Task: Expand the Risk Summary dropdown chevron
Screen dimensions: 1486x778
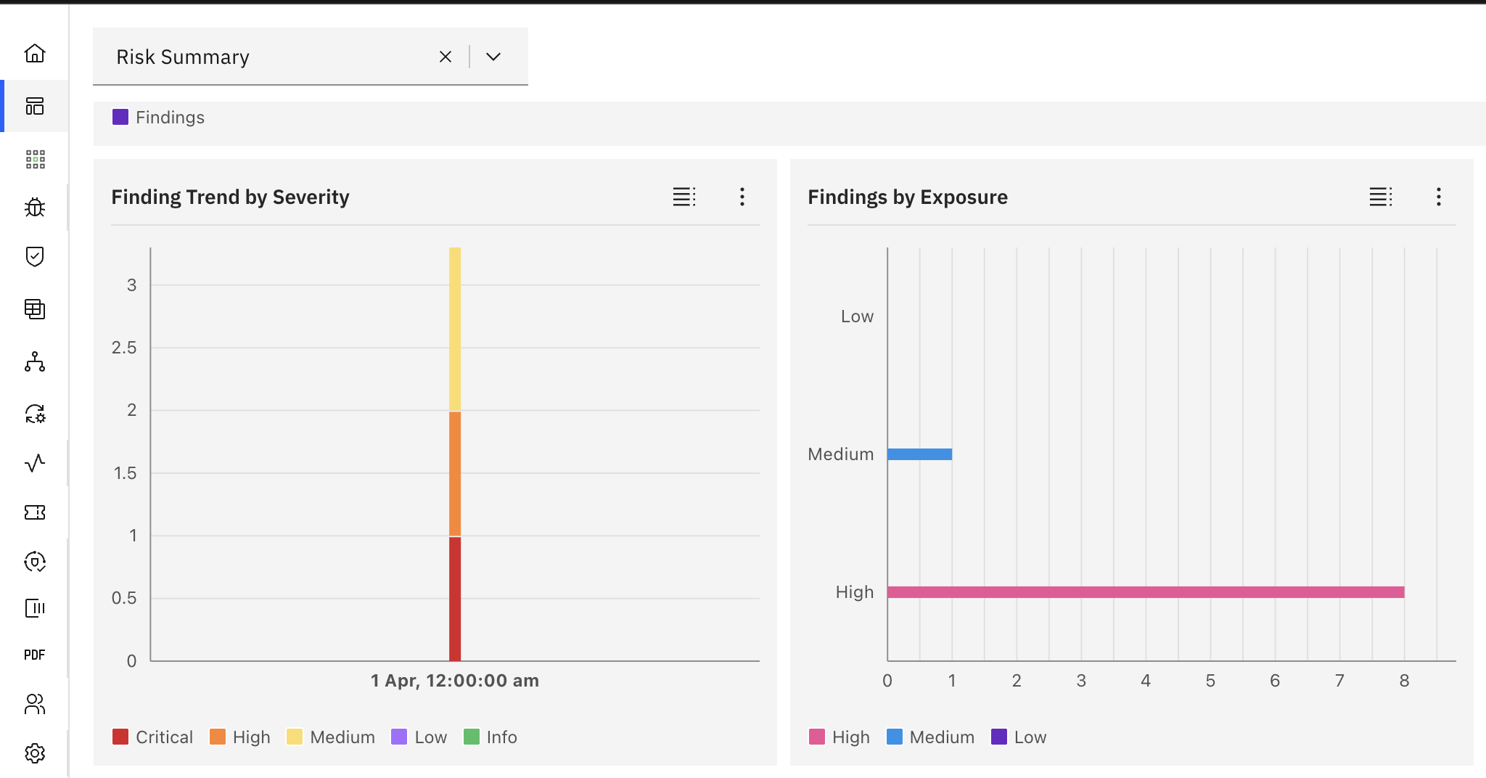Action: (x=493, y=57)
